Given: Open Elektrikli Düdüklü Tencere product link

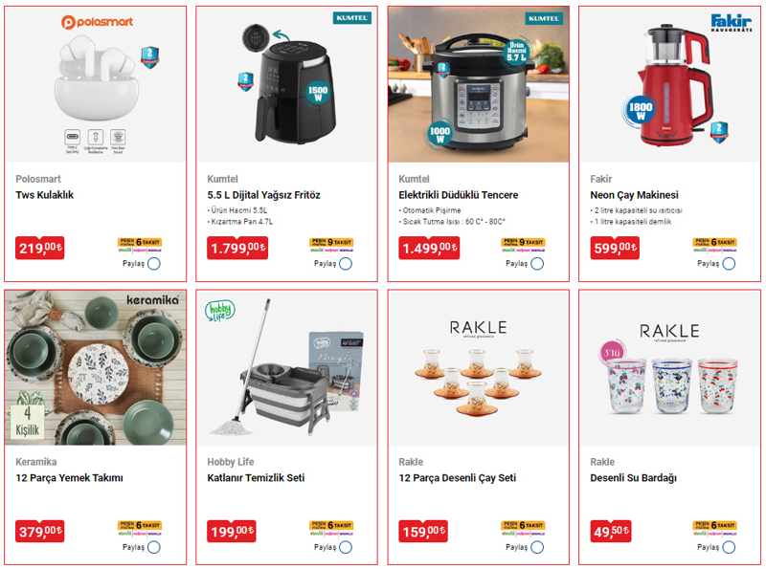Looking at the screenshot, I should (459, 195).
